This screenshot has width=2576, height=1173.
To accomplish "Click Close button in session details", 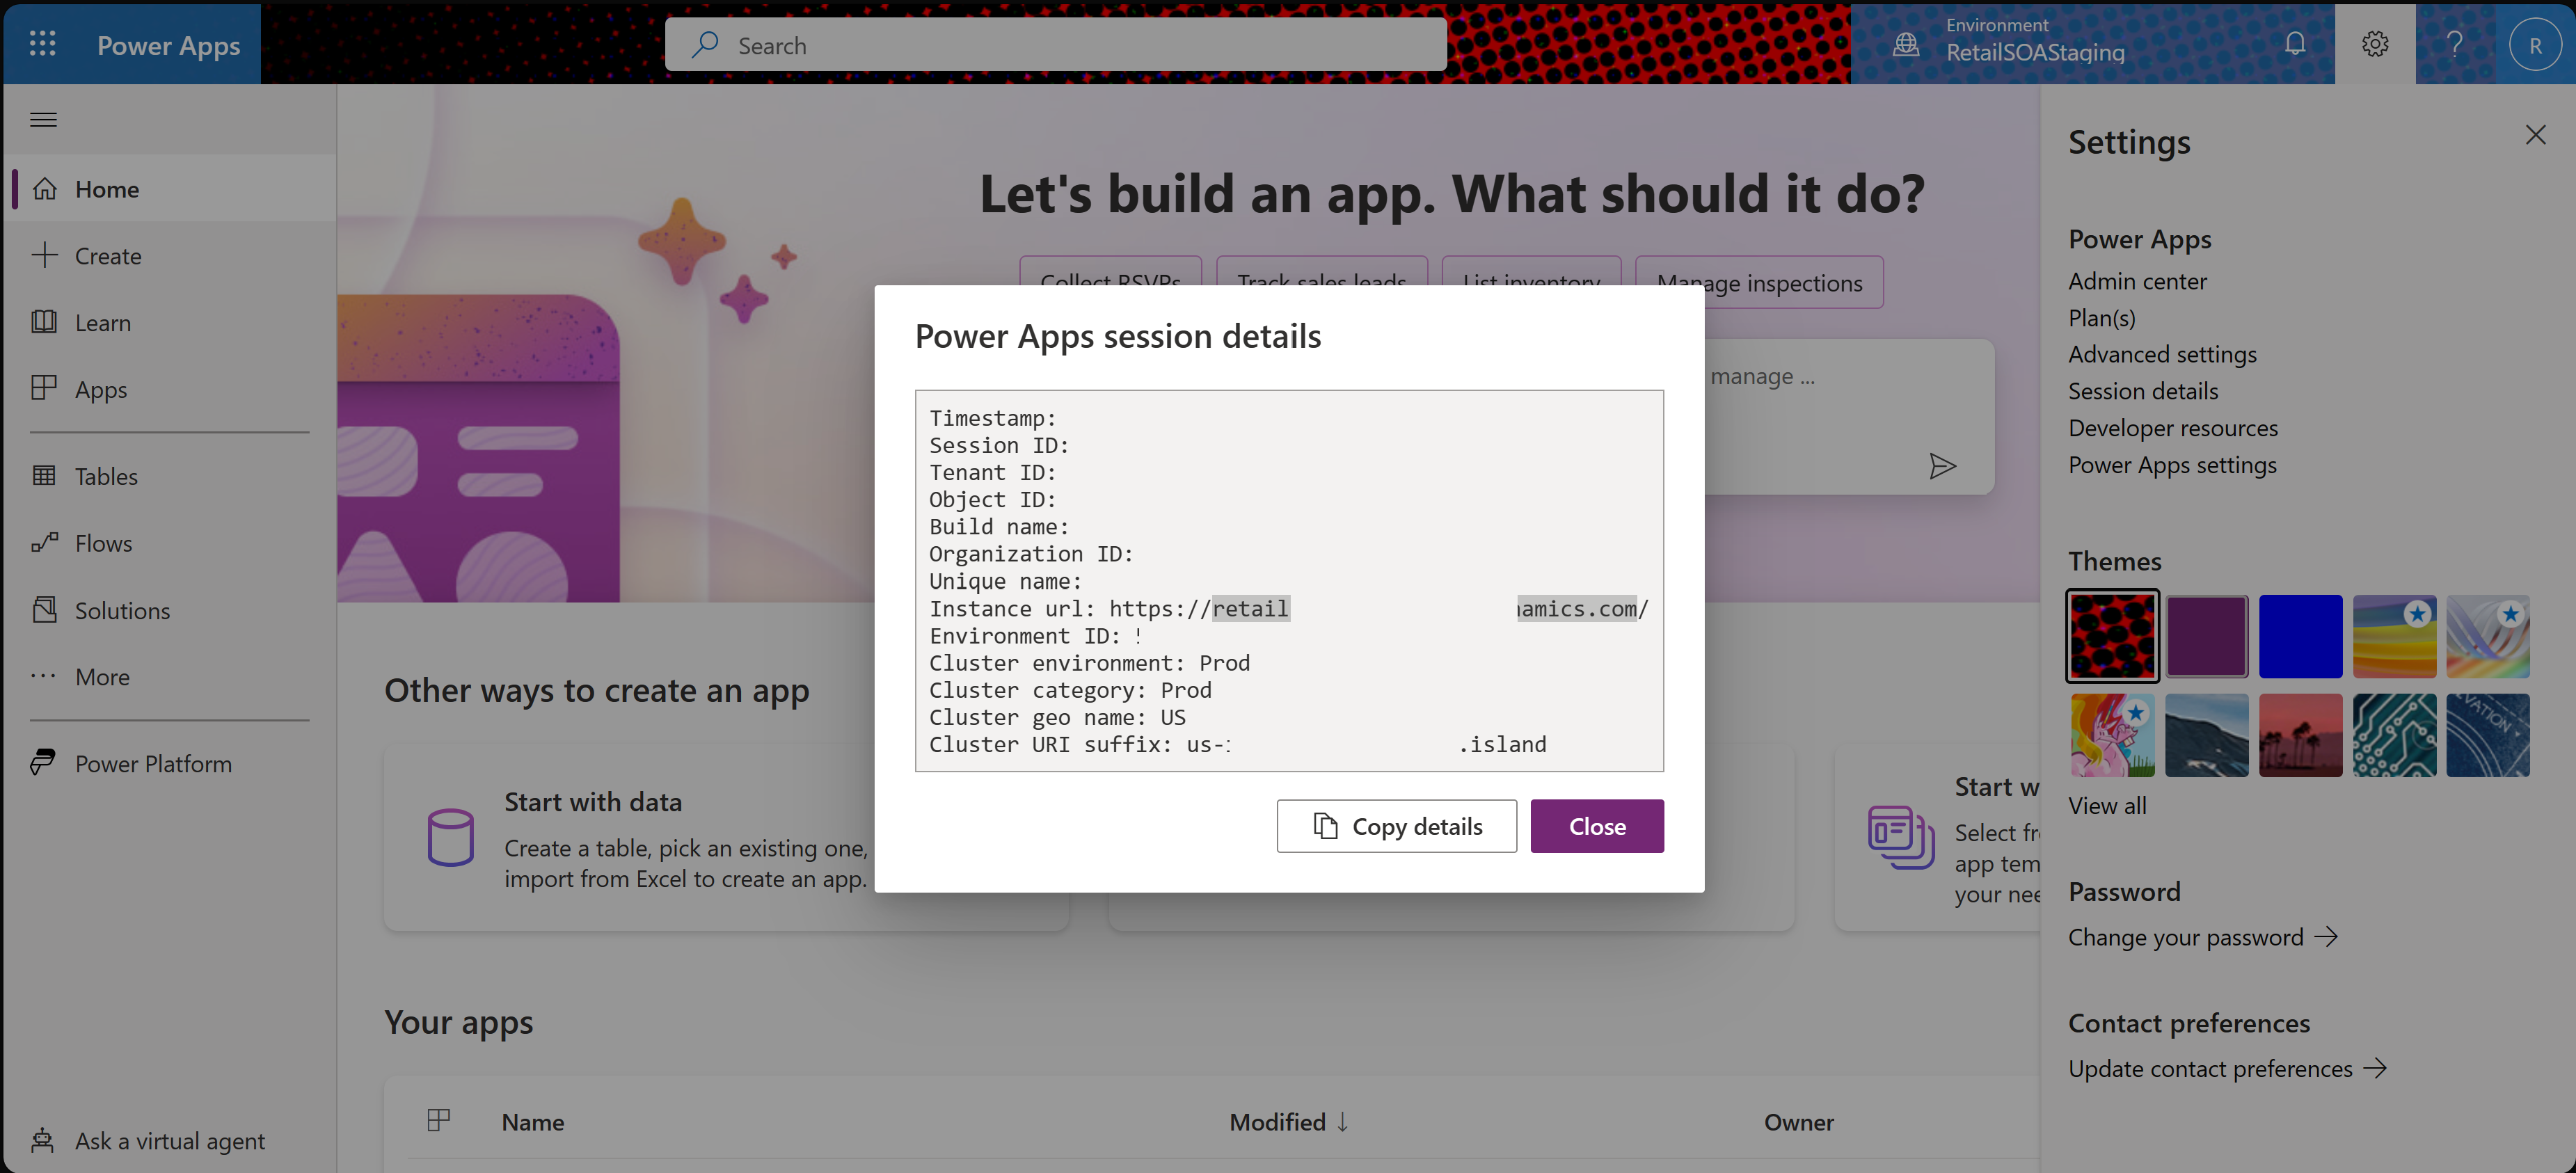I will 1597,824.
